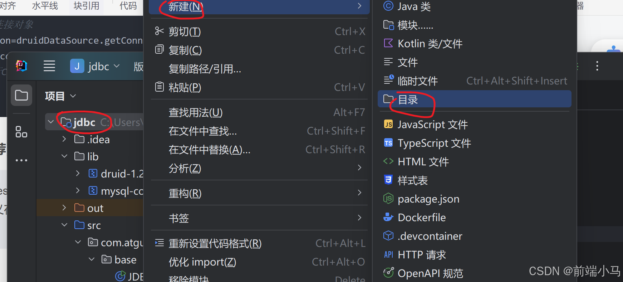Collapse the lib folder
This screenshot has width=623, height=282.
pyautogui.click(x=64, y=156)
